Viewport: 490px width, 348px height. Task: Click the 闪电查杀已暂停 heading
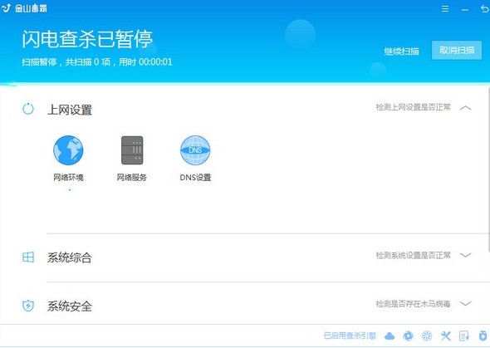(87, 39)
